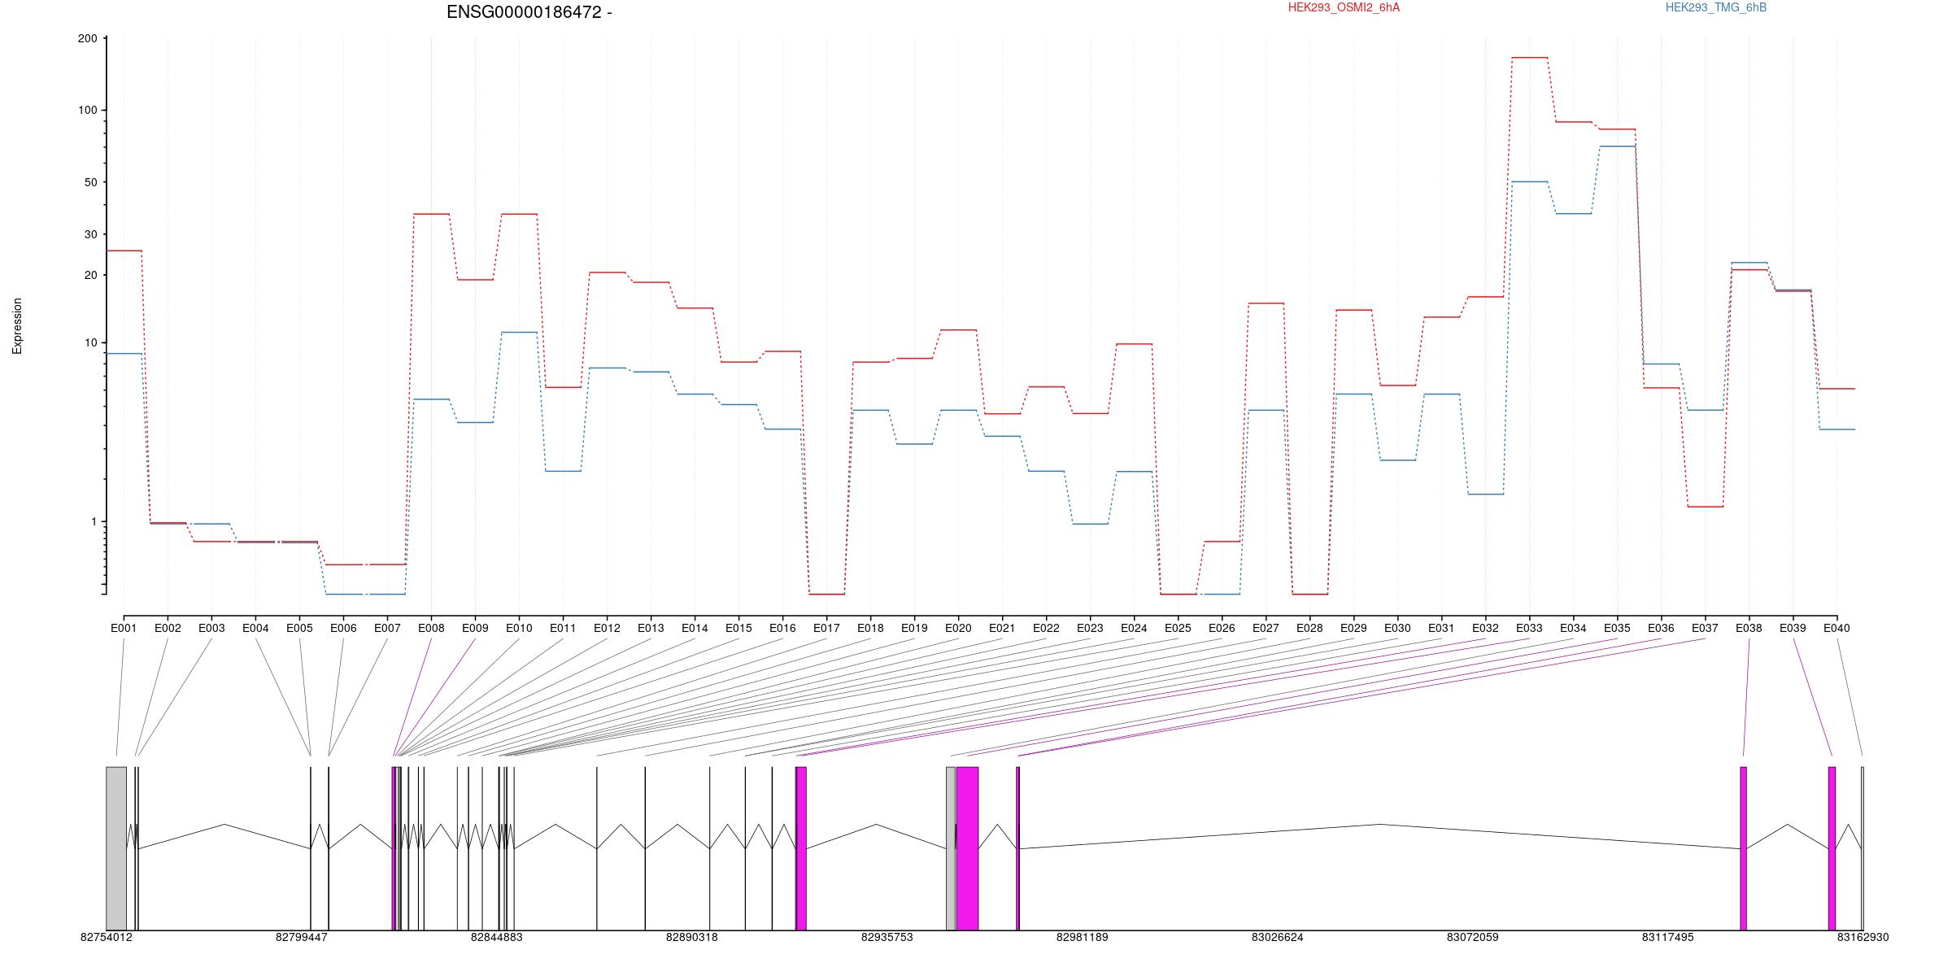
Task: Click the E031 exon label
Action: tap(1441, 628)
